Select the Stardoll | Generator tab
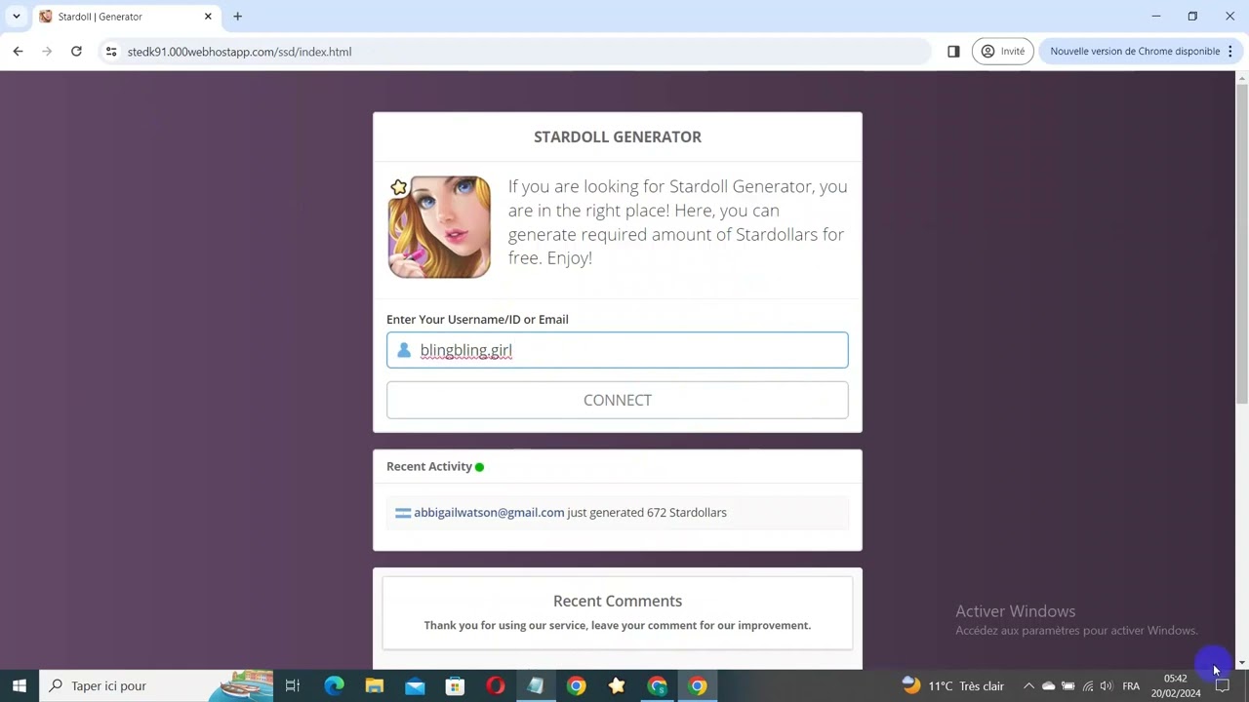This screenshot has width=1249, height=702. click(x=126, y=17)
